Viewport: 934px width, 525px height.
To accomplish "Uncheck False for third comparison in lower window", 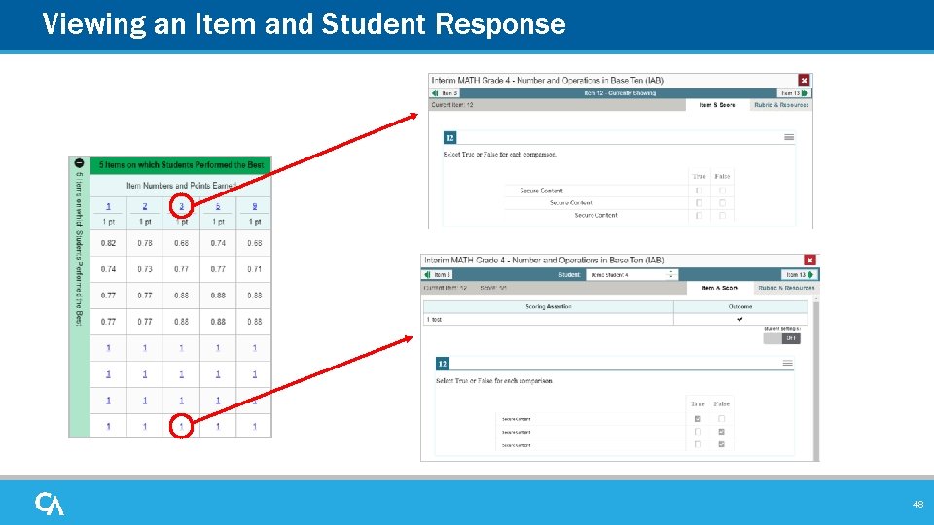I will [721, 444].
